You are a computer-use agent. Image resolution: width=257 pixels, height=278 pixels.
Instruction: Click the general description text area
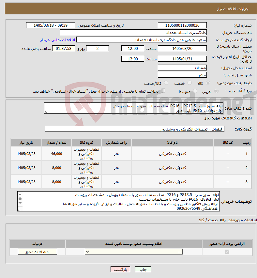134,108
